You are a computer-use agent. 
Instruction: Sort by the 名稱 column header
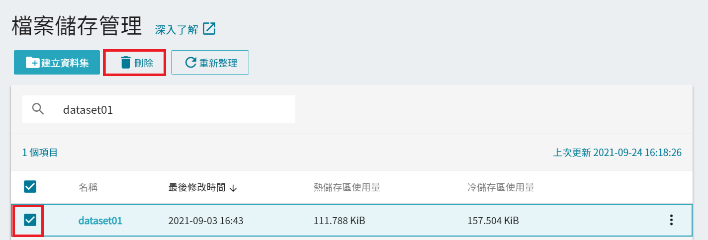tap(88, 187)
